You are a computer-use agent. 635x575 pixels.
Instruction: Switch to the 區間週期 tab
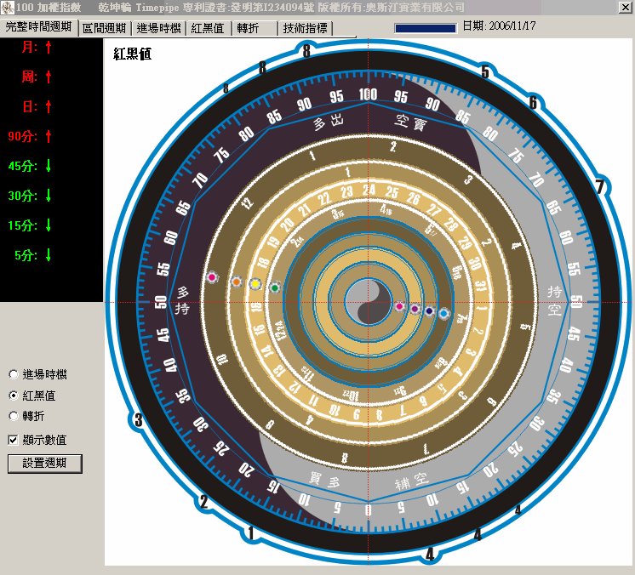[x=105, y=28]
